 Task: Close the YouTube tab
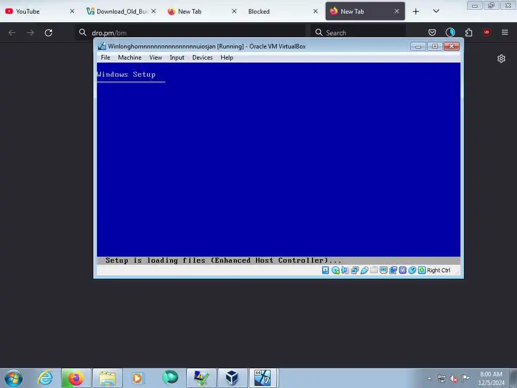coord(72,11)
